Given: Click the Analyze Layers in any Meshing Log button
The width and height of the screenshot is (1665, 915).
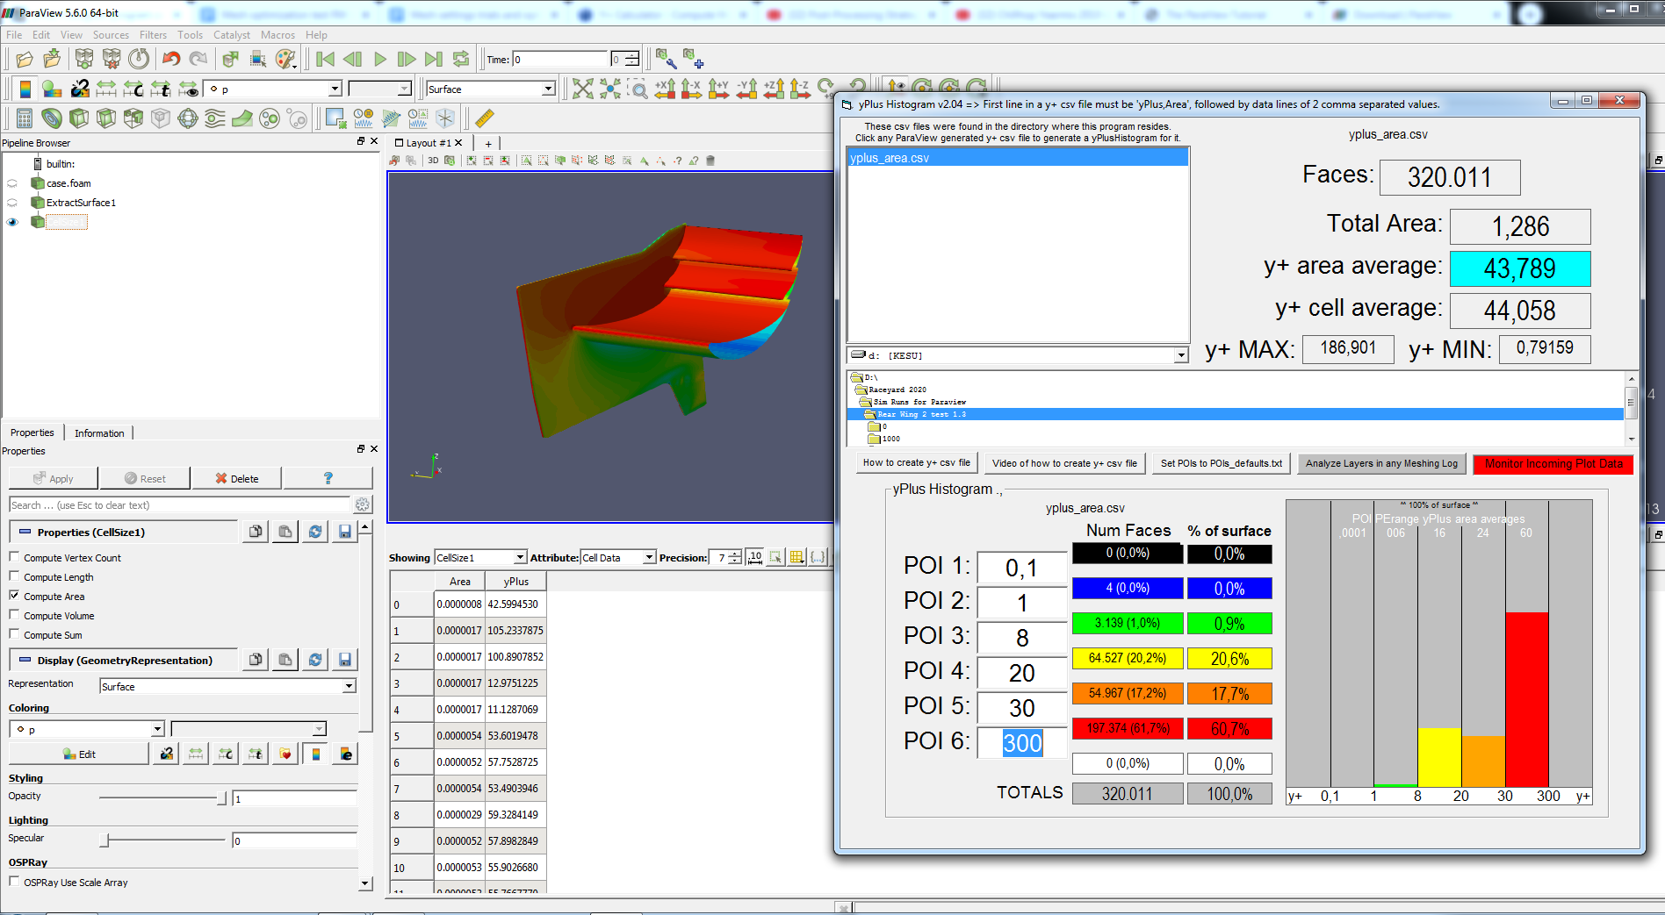Looking at the screenshot, I should click(x=1380, y=463).
